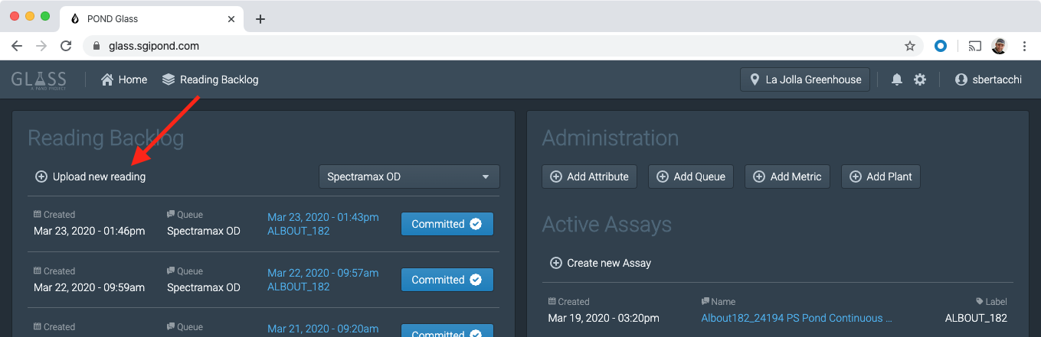Open Mar 21, 2020 - 09:20am reading link
The height and width of the screenshot is (337, 1041).
[x=323, y=329]
